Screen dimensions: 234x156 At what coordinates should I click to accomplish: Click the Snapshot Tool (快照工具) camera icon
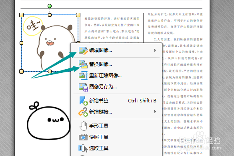[83, 137]
